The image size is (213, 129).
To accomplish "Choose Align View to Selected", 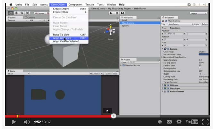I will (x=69, y=41).
